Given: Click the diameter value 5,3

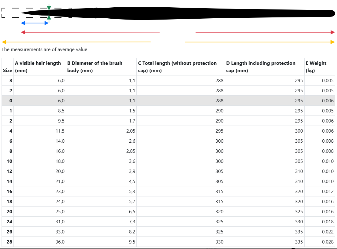Looking at the screenshot, I should pyautogui.click(x=132, y=192).
